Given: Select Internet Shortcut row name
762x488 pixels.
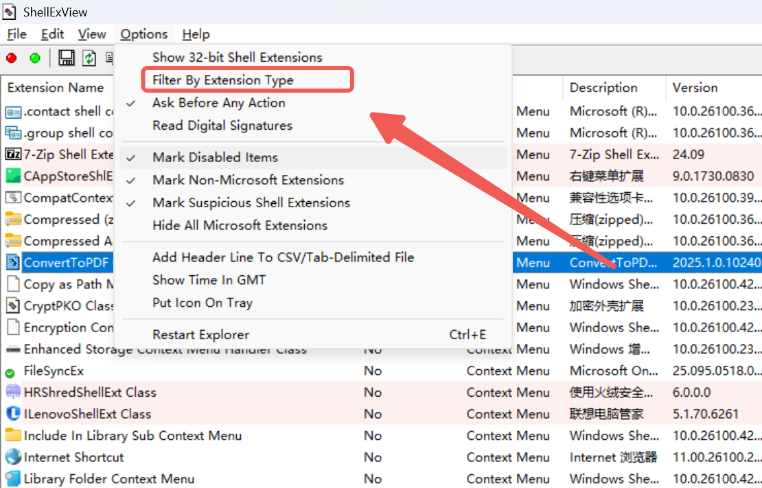Looking at the screenshot, I should click(73, 457).
